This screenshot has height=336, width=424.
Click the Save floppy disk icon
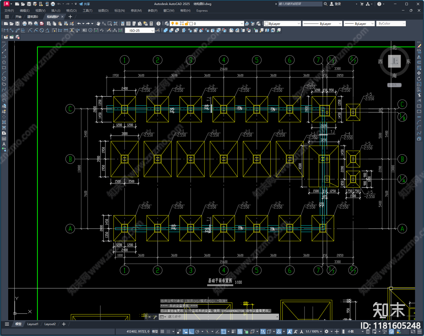click(x=17, y=24)
